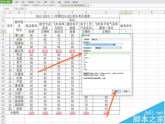Click the teacher name cell 徐婷

tap(31, 32)
